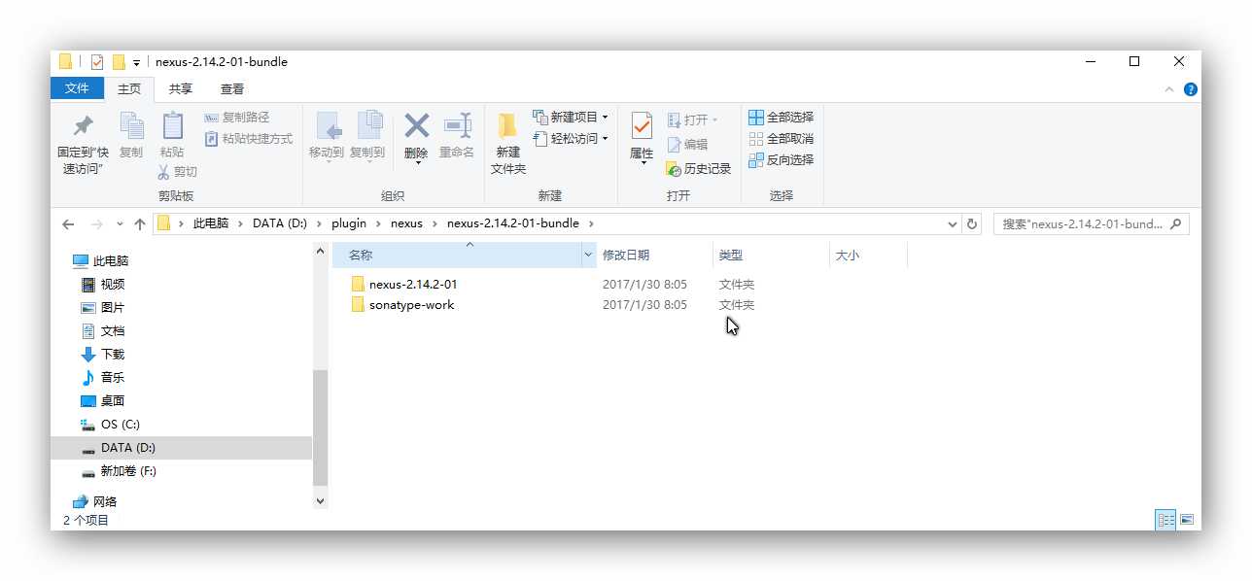
Task: Open 桌面 in navigation pane
Action: coord(102,401)
